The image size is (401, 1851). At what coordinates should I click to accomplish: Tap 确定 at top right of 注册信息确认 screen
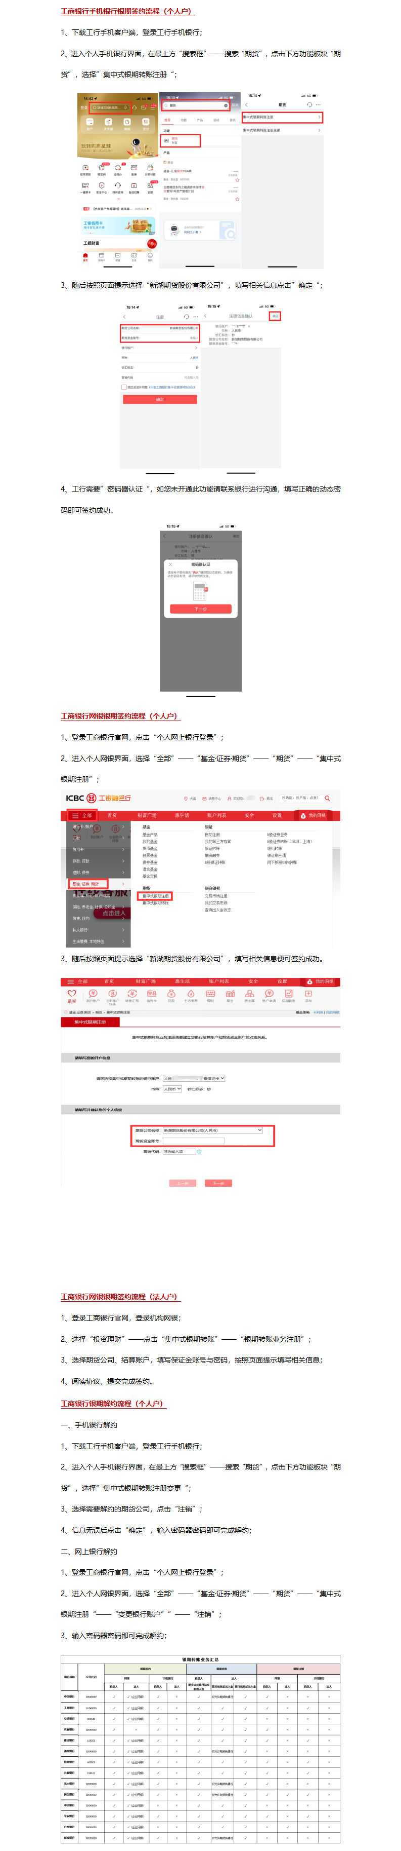[275, 316]
